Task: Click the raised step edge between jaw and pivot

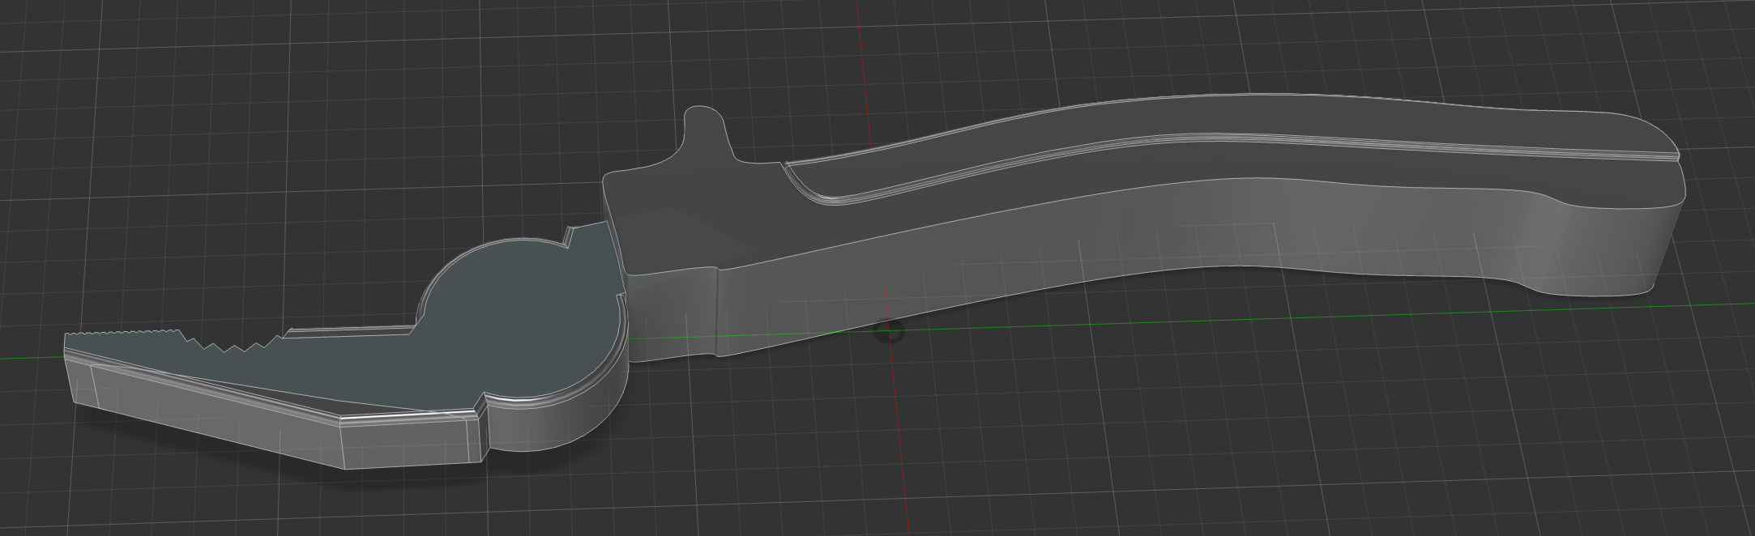Action: pyautogui.click(x=348, y=331)
